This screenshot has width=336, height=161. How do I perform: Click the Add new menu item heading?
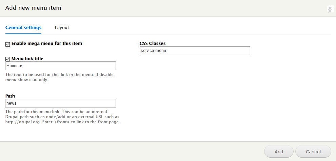tap(33, 8)
